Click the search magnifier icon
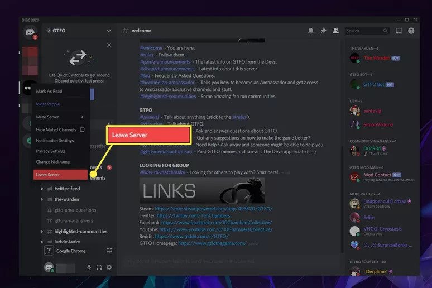This screenshot has height=288, width=432. point(386,31)
